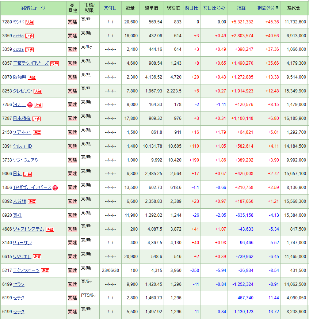The width and height of the screenshot is (309, 322).
Task: Select the 23/06/30 purchase date cell
Action: tap(110, 270)
